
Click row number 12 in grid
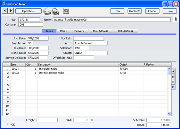click(x=7, y=114)
